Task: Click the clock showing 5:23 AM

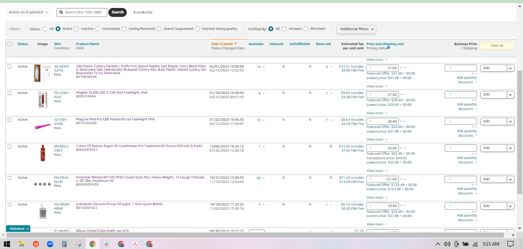Action: point(491,244)
